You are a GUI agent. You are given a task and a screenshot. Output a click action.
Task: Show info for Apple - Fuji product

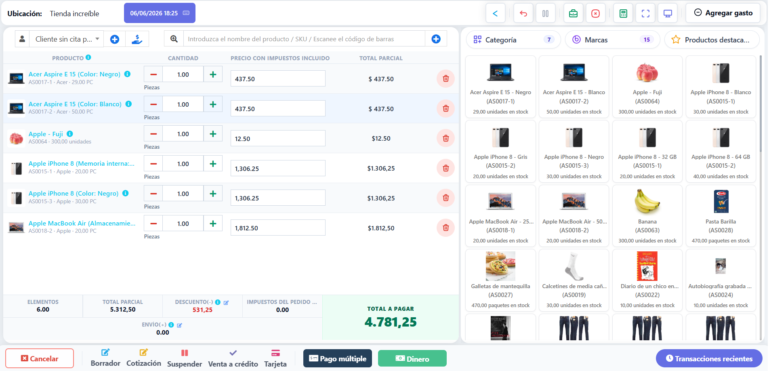(x=70, y=134)
